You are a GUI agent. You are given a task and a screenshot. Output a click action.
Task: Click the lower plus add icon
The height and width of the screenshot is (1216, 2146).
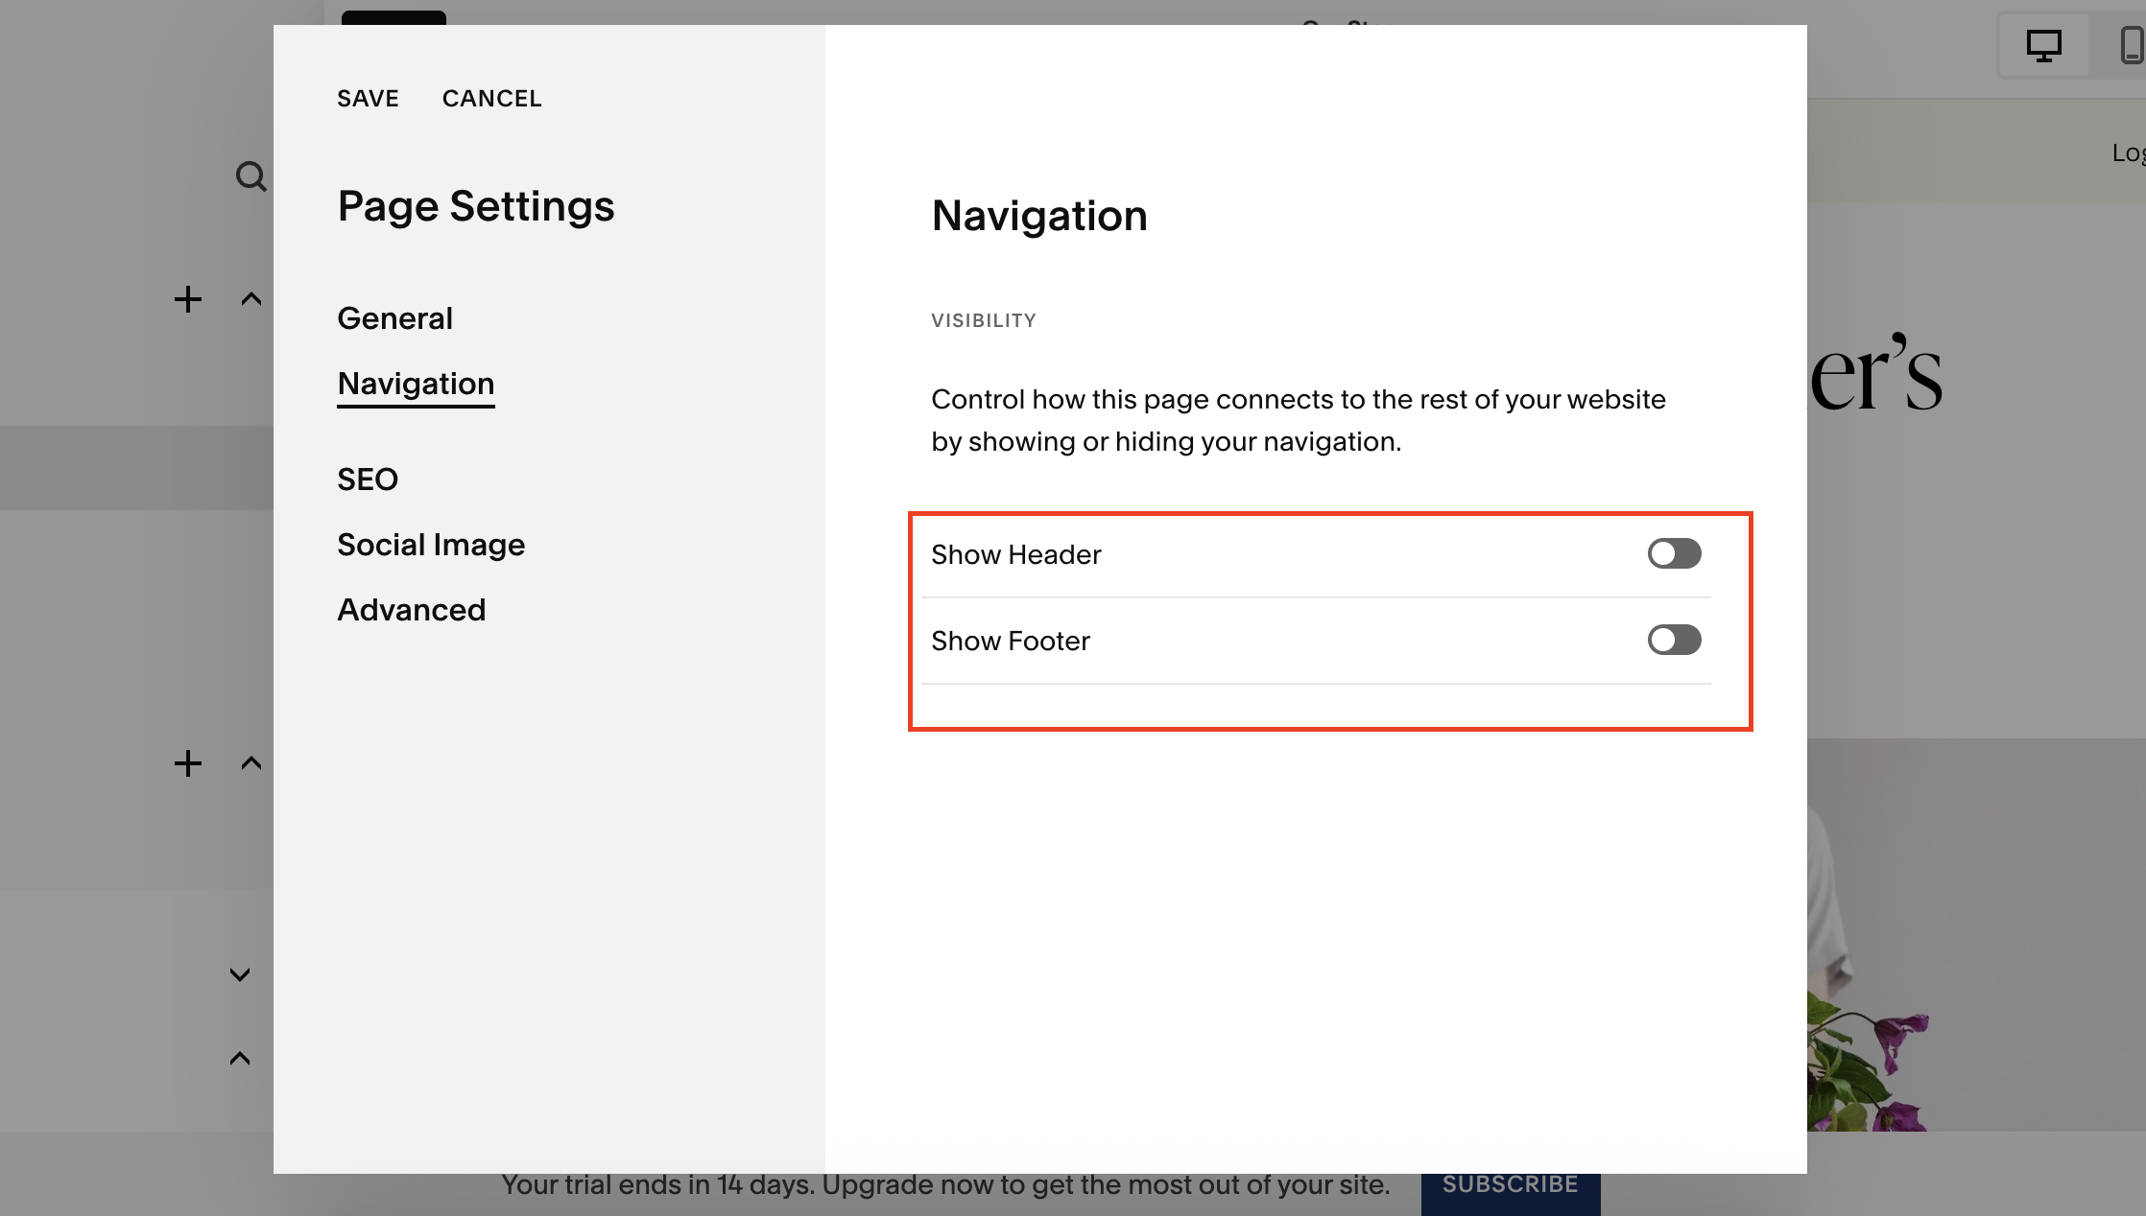click(188, 763)
